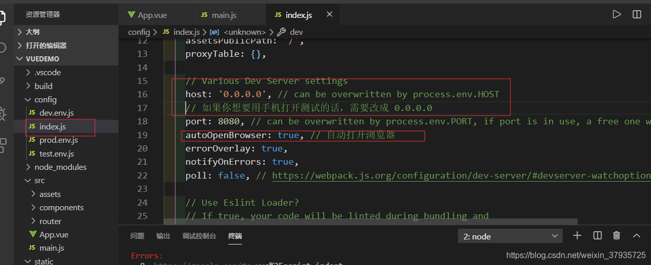Split the editor with the layout icon
Screen dimensions: 651x265
point(637,14)
